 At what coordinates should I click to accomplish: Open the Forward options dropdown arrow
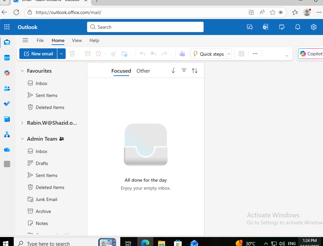coord(171,54)
